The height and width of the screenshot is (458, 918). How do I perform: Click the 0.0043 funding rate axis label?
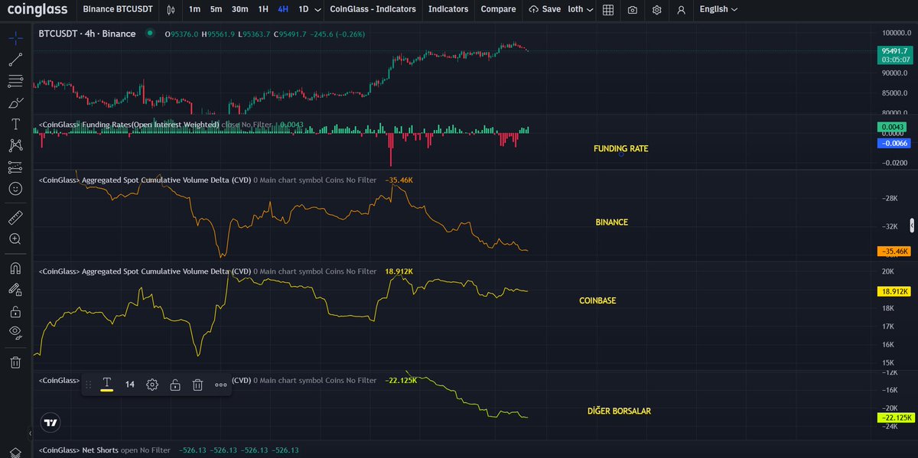tap(894, 125)
